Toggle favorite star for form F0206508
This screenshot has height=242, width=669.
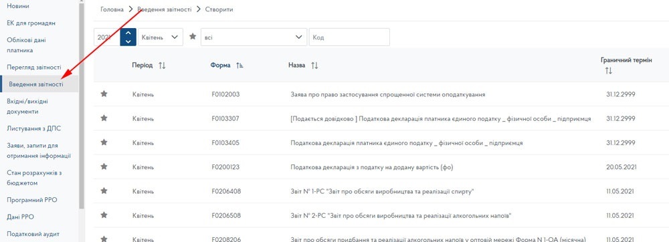104,215
